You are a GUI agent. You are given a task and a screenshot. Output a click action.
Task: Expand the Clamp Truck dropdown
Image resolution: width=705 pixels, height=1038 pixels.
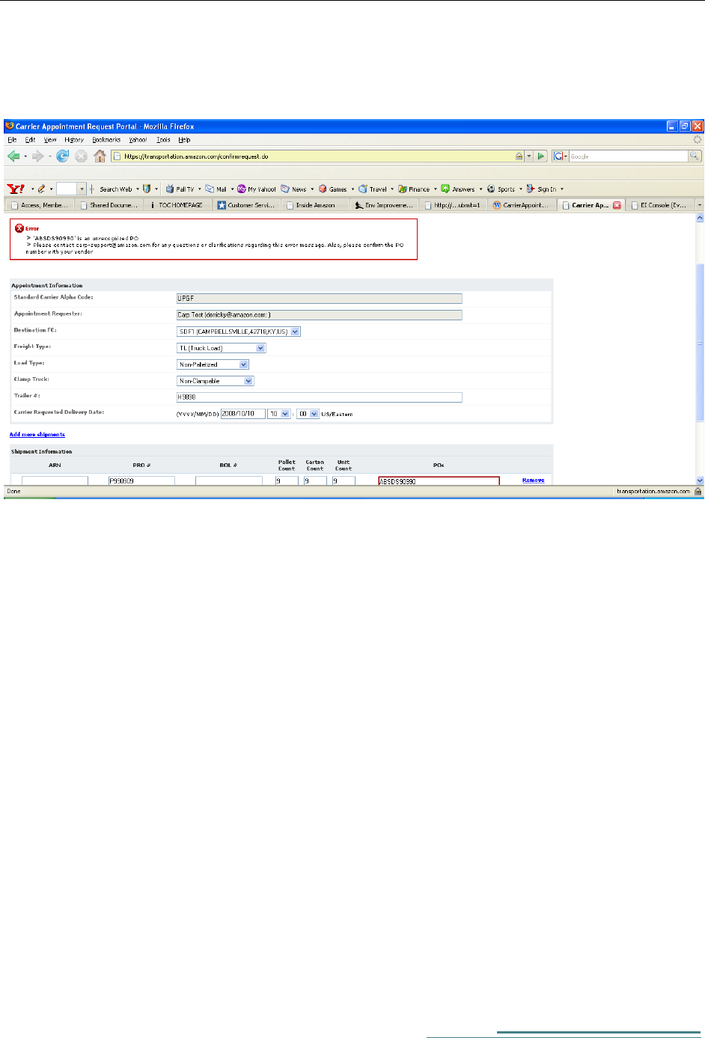coord(248,381)
